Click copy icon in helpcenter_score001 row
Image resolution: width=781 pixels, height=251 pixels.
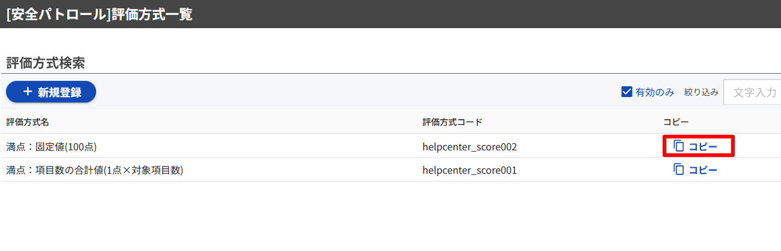tap(679, 170)
